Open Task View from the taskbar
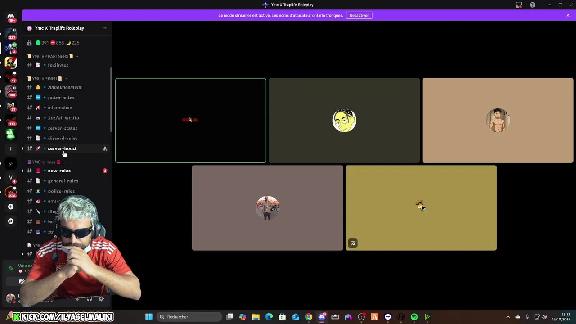This screenshot has width=576, height=324. (229, 317)
